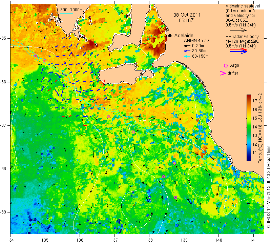Select the date text 08-Oct-2011
The image size is (271, 244).
tap(187, 15)
